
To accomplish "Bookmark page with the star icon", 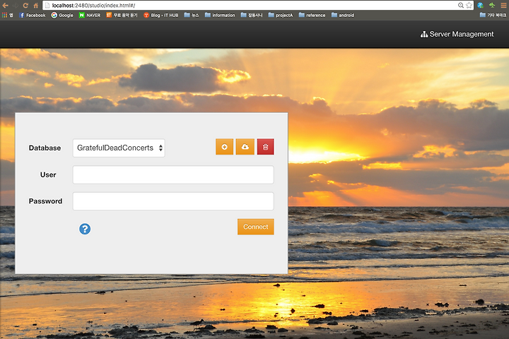I will pyautogui.click(x=469, y=5).
